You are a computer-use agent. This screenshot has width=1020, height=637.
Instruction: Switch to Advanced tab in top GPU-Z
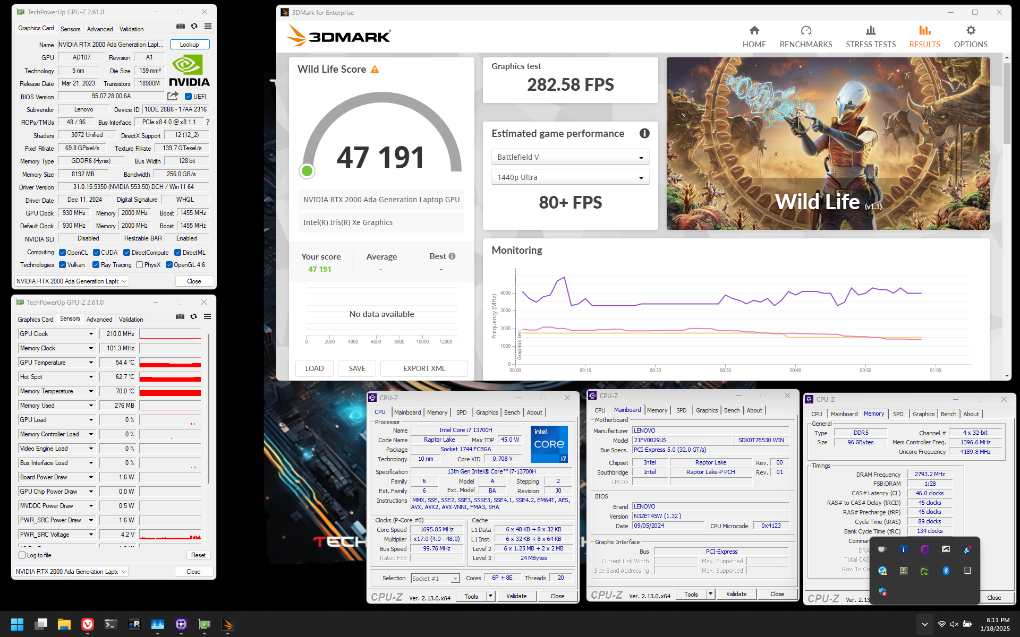point(100,29)
